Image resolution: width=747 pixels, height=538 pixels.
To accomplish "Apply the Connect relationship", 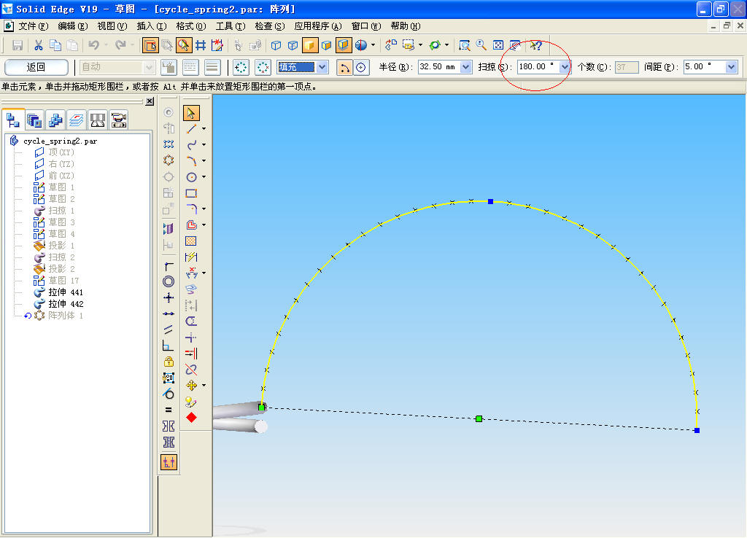I will point(169,265).
